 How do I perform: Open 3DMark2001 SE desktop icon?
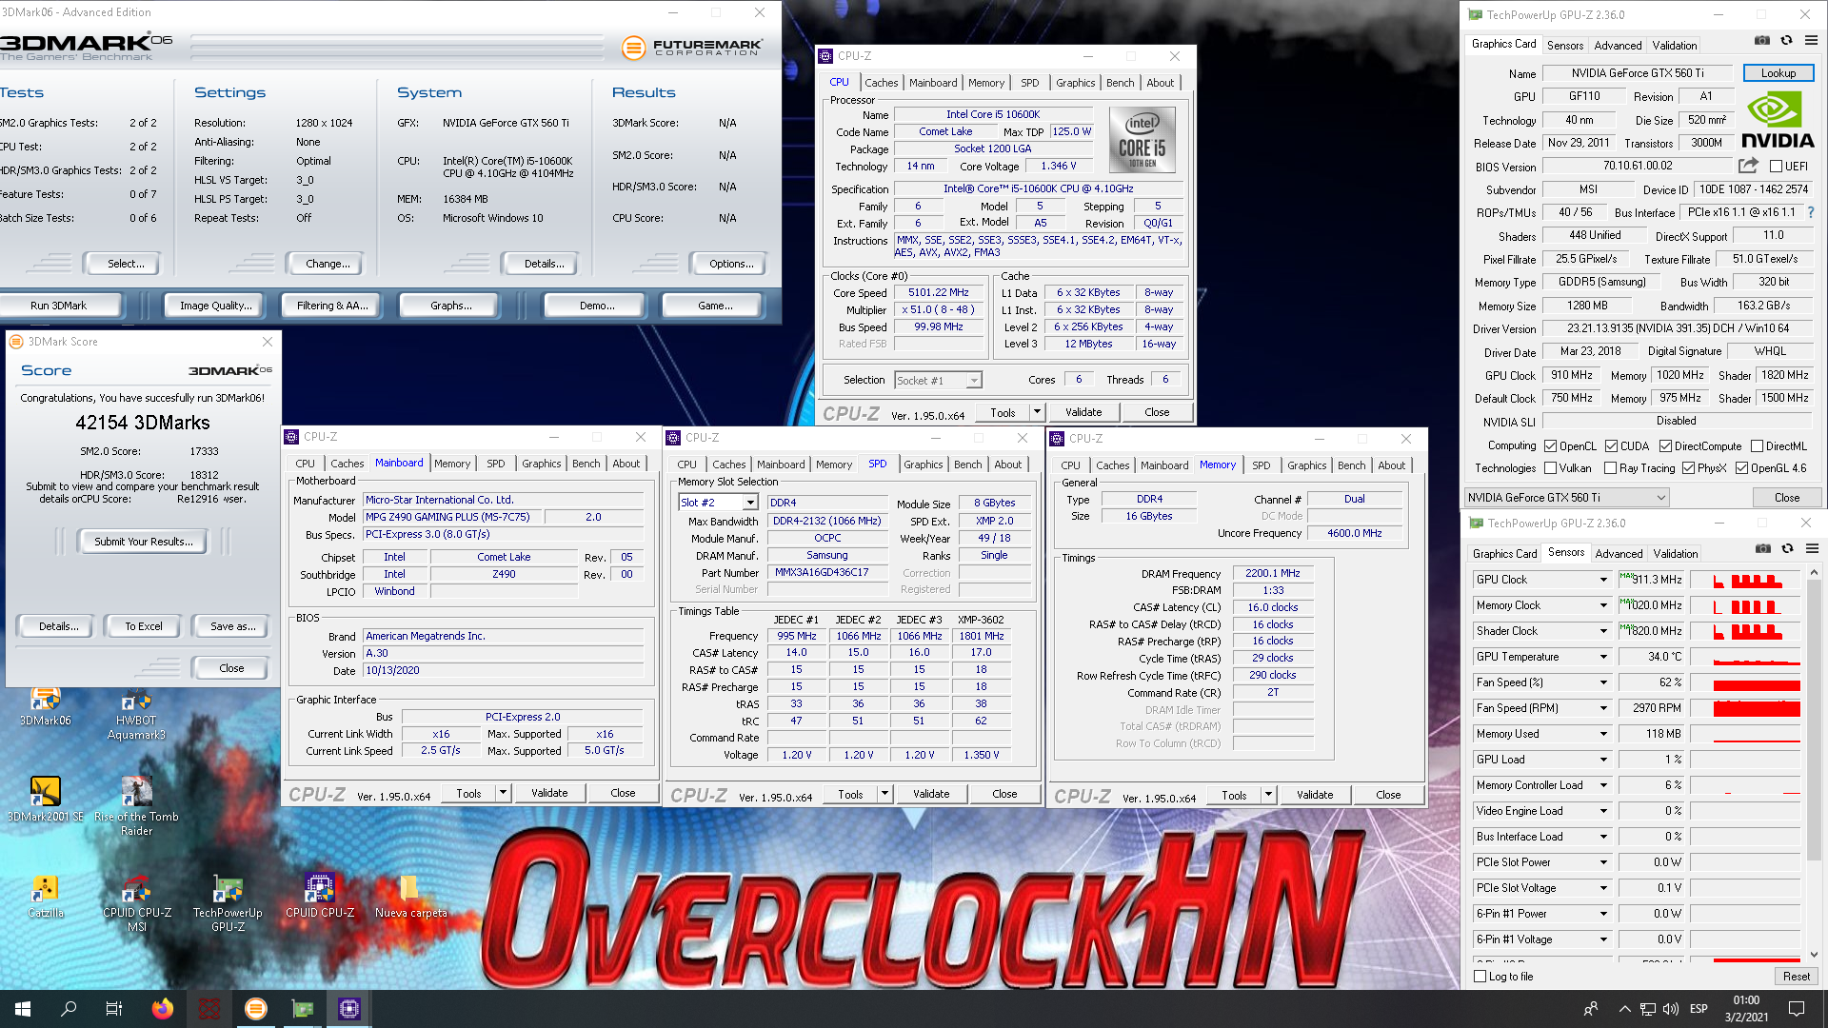(45, 800)
